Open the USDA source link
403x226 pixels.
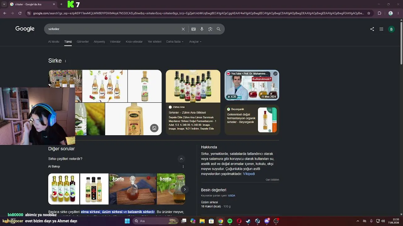pyautogui.click(x=232, y=196)
